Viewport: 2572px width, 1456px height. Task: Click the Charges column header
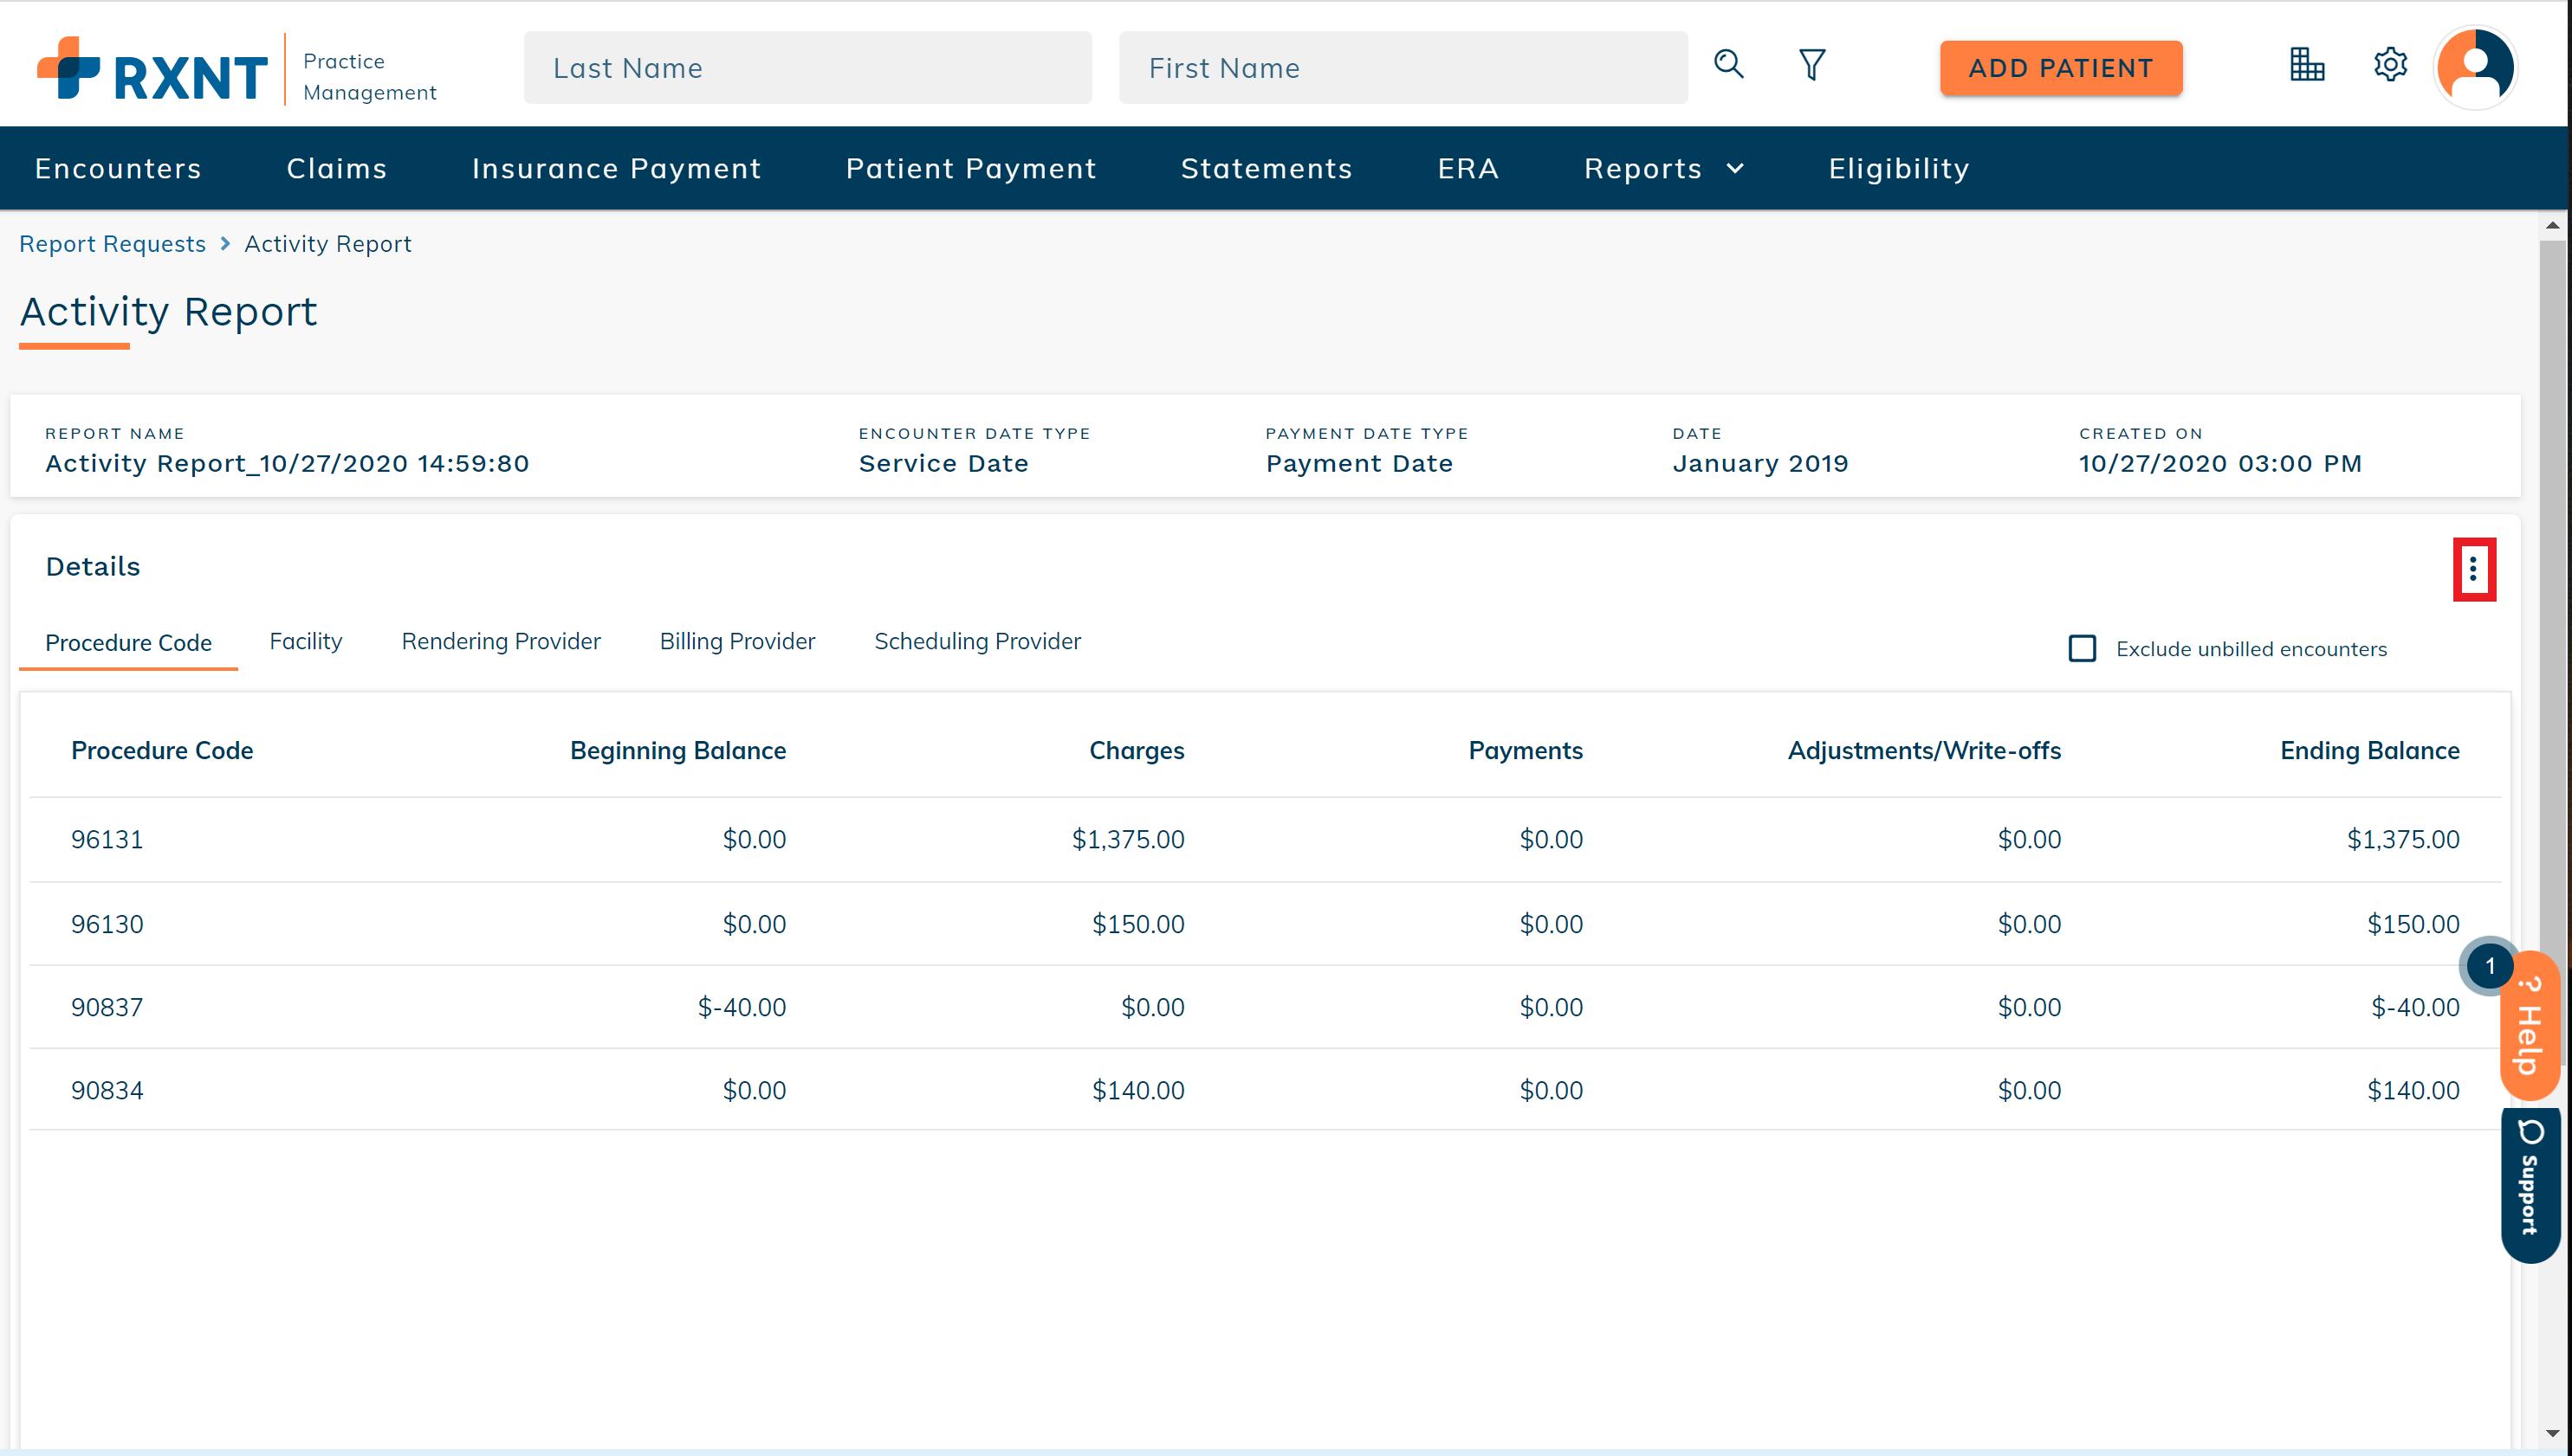1136,750
